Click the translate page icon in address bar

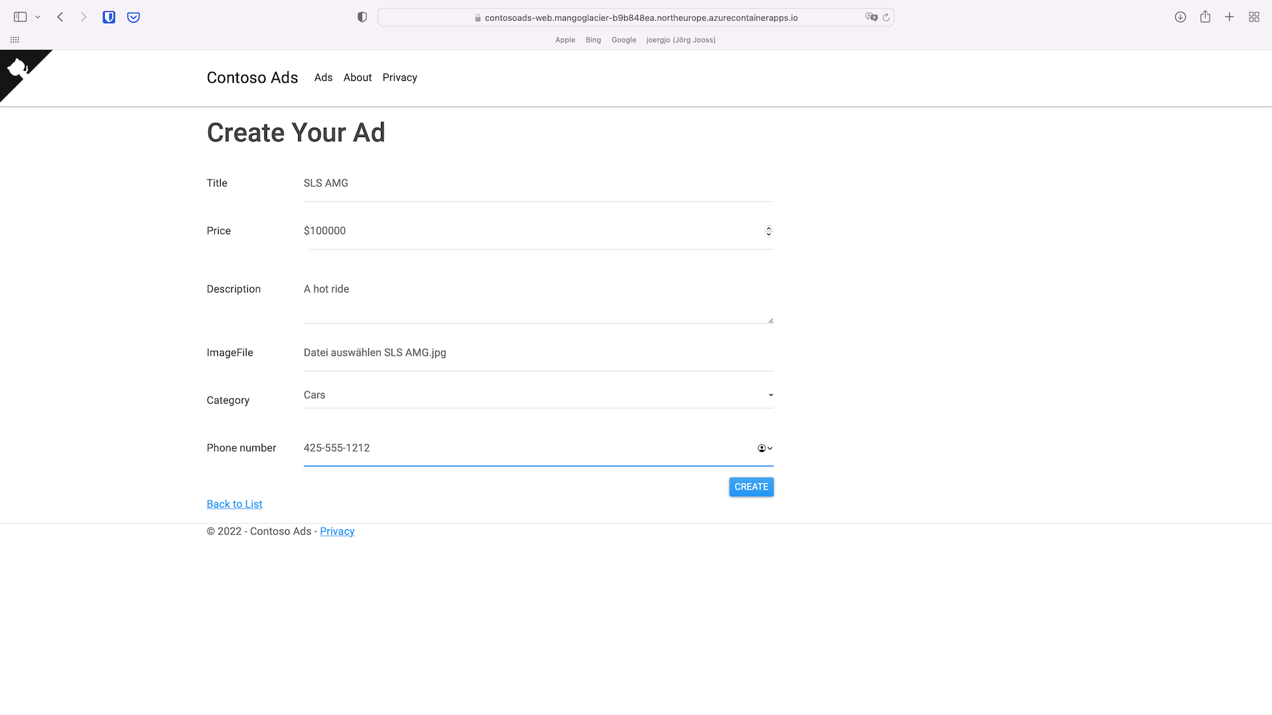[871, 17]
